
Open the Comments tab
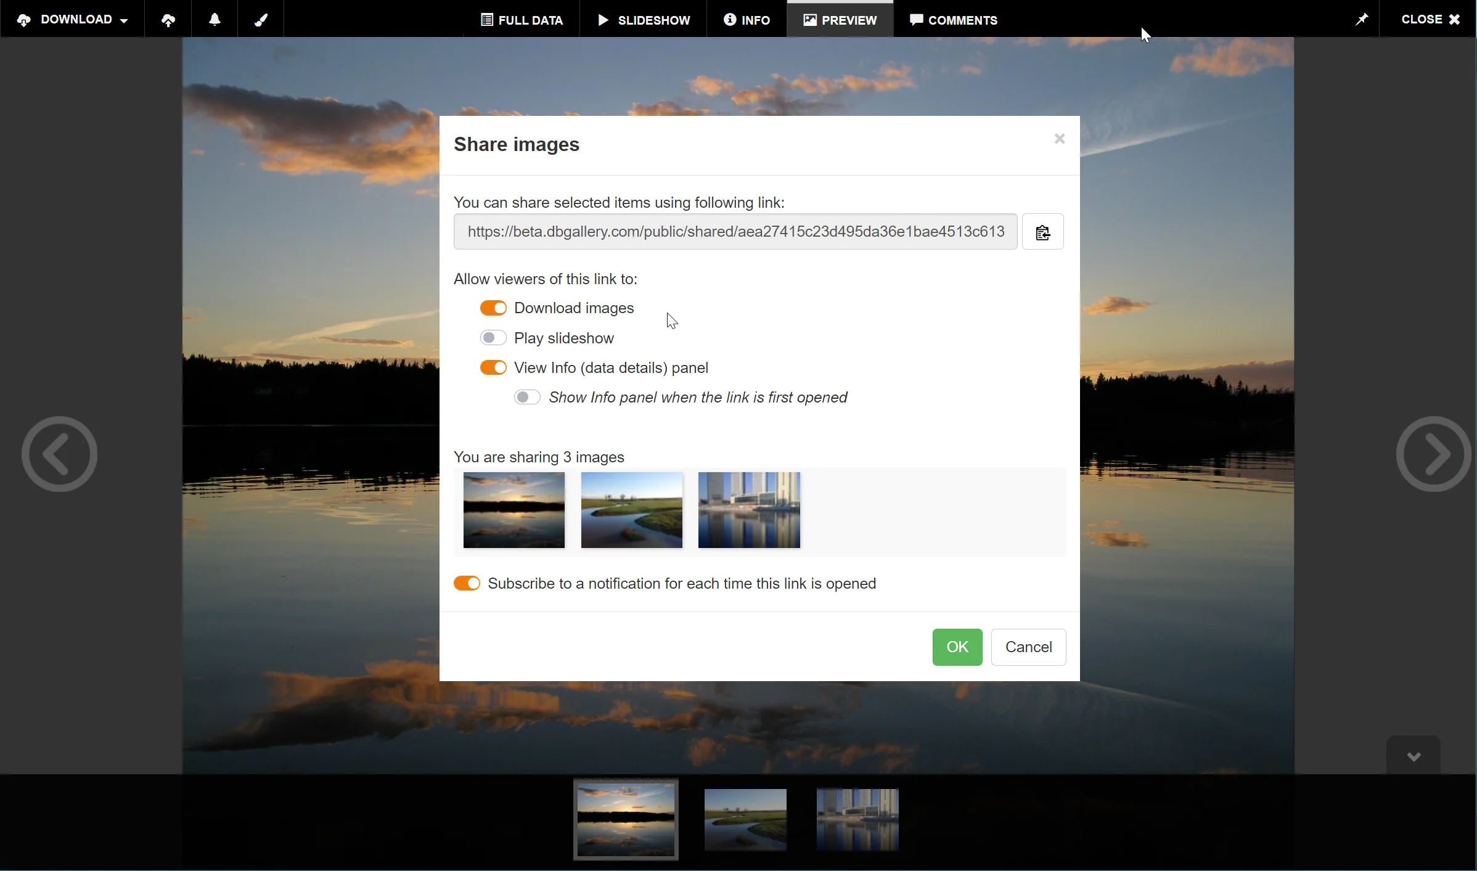click(x=954, y=20)
